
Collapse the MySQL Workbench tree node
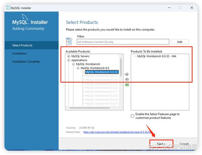[73, 64]
